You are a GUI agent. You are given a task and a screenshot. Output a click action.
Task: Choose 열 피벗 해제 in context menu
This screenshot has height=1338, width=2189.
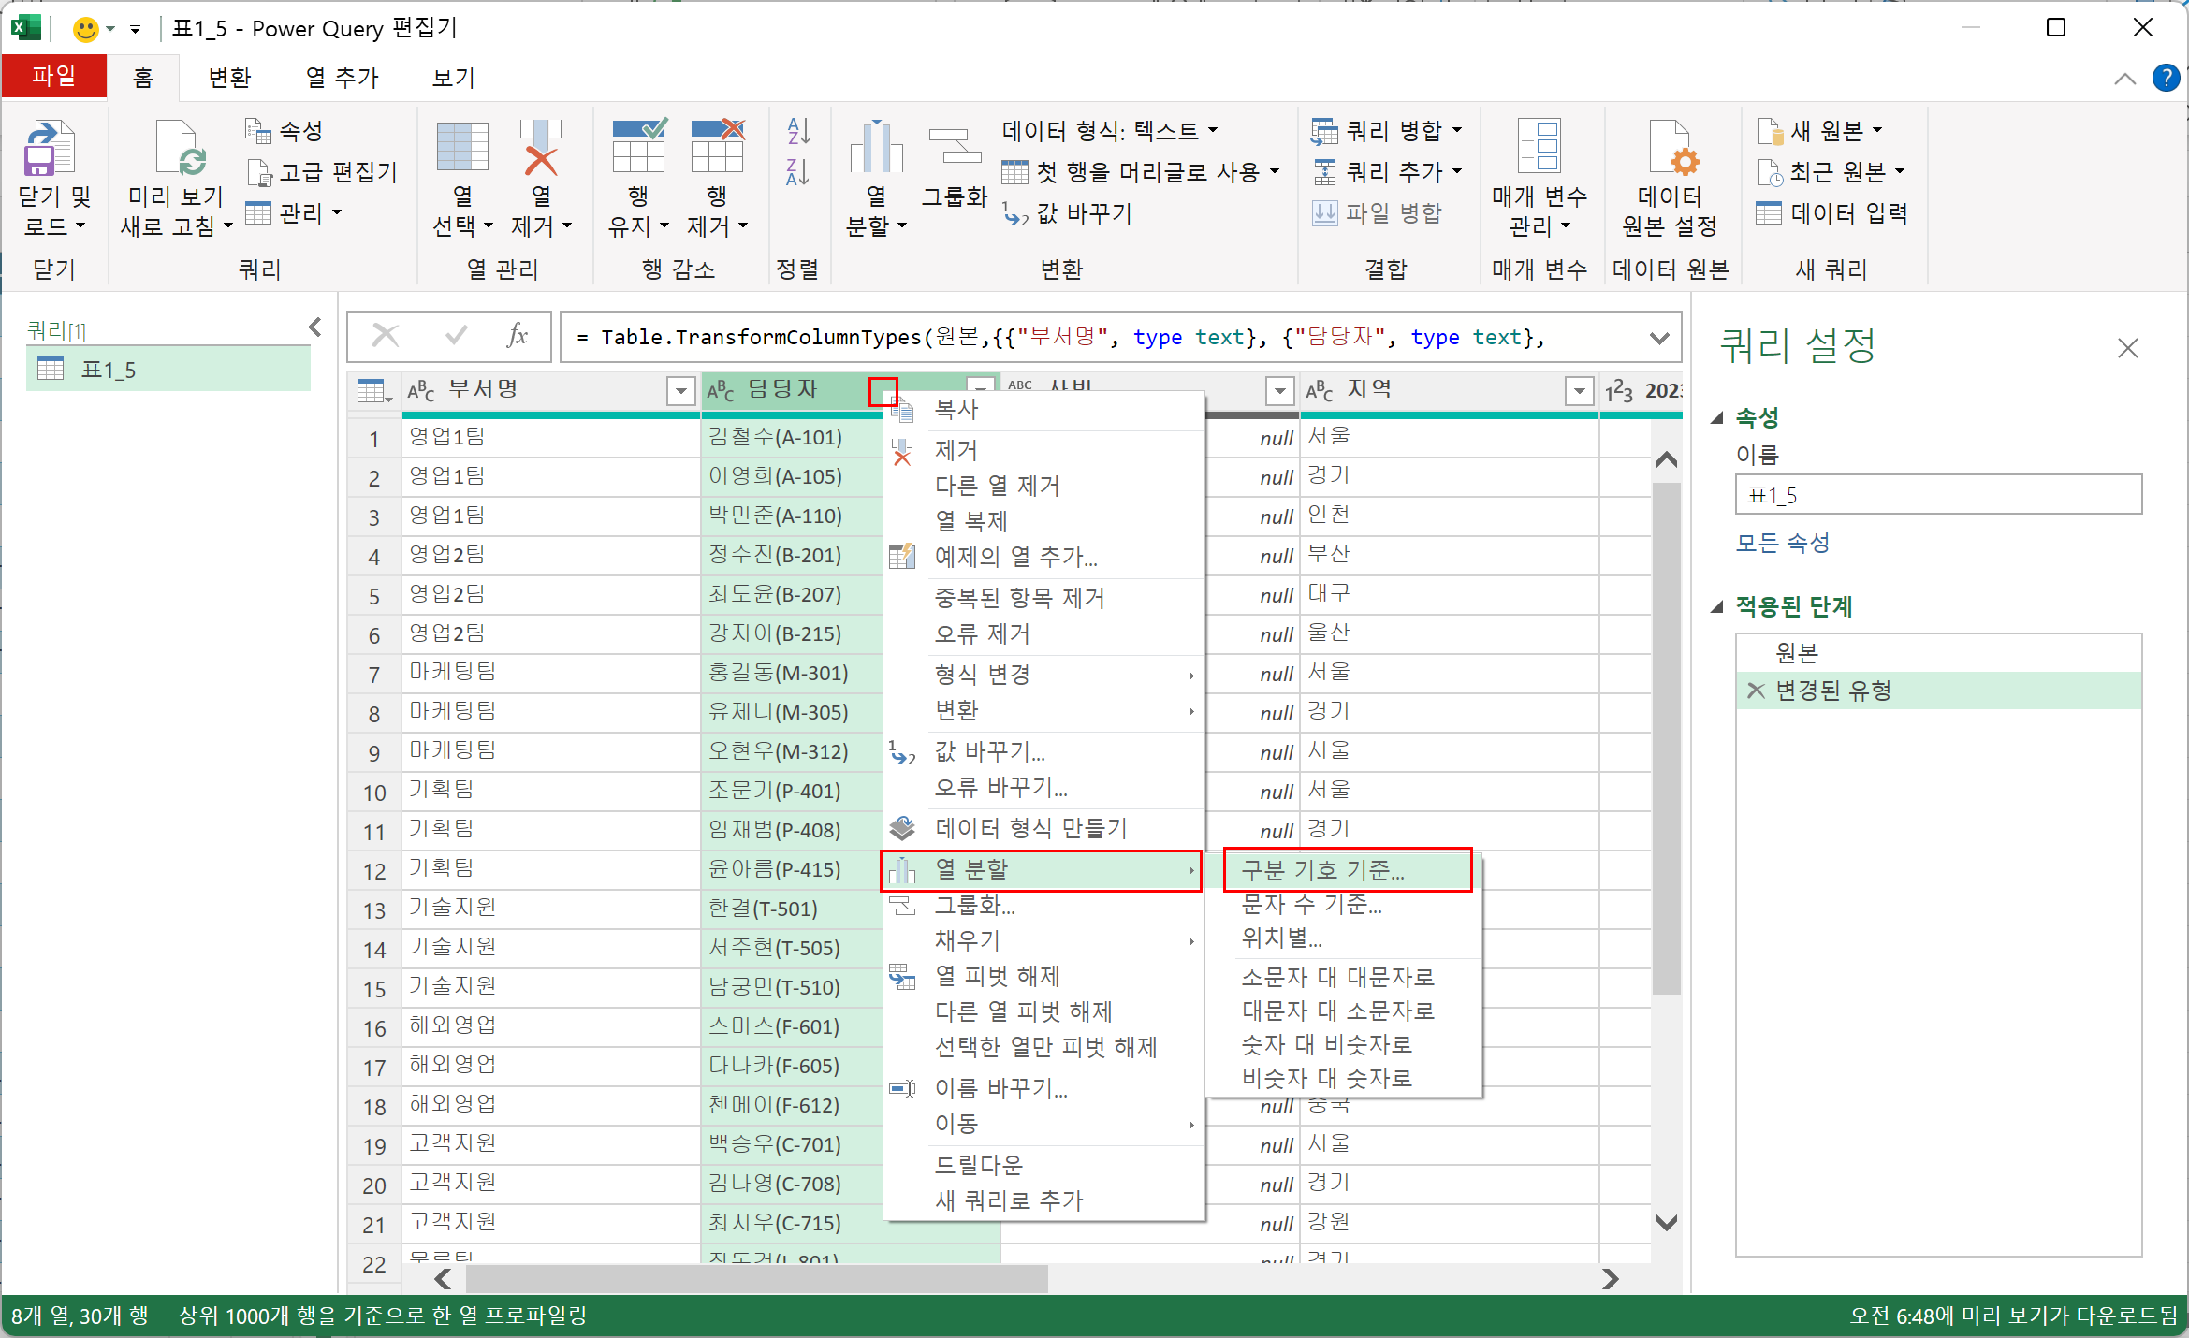(998, 976)
